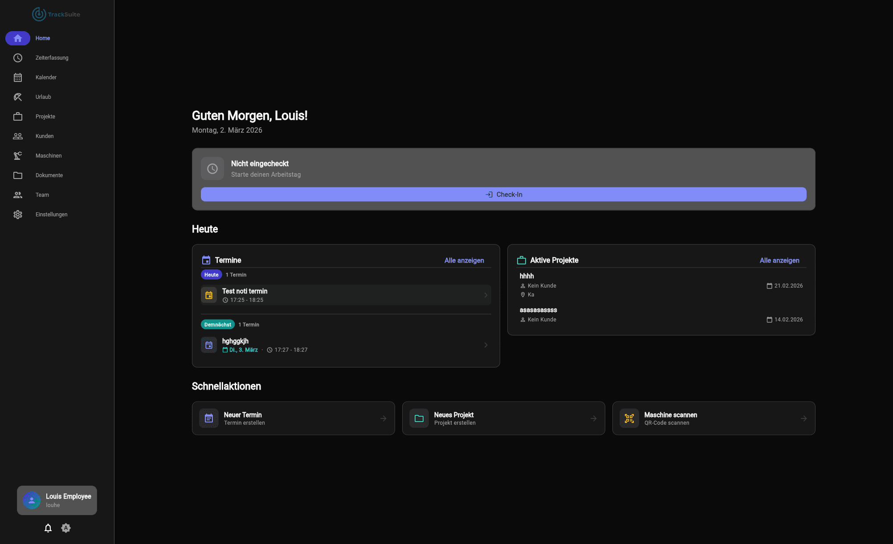Open Dokumente folder icon in sidebar
Image resolution: width=893 pixels, height=544 pixels.
[18, 175]
